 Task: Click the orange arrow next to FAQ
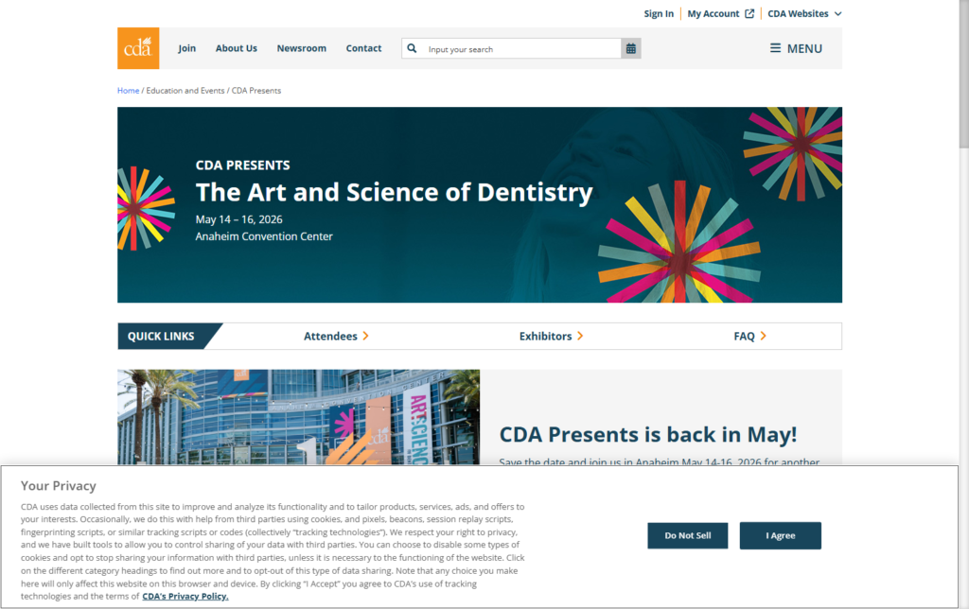click(x=765, y=336)
